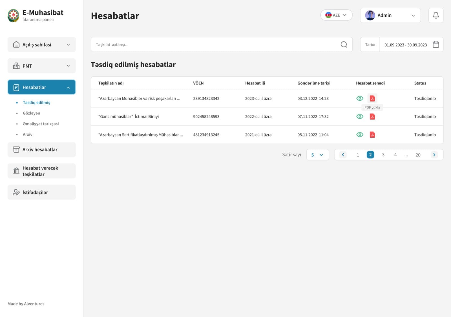Click the building icon beside PMT
This screenshot has height=317, width=451.
point(16,66)
